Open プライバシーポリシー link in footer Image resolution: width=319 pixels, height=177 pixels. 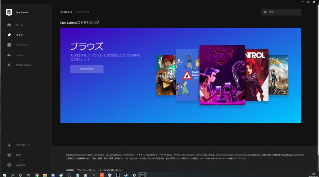coord(87,170)
